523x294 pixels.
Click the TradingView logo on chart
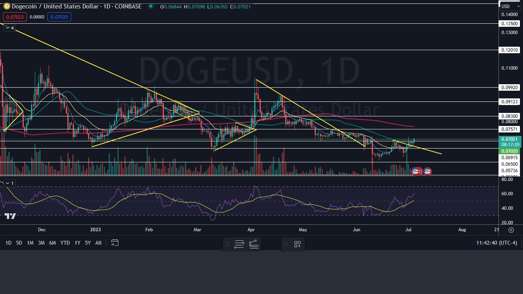pyautogui.click(x=10, y=216)
